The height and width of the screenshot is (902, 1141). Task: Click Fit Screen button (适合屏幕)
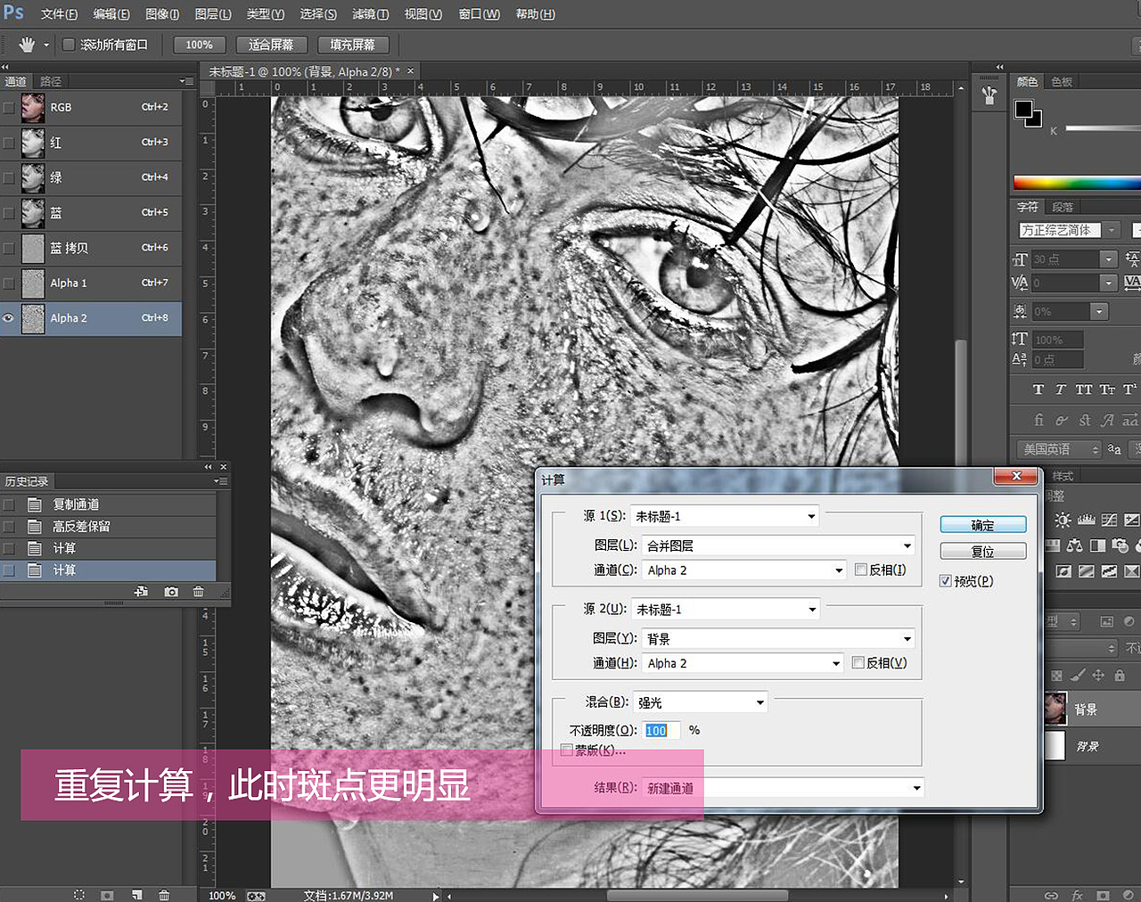tap(271, 45)
